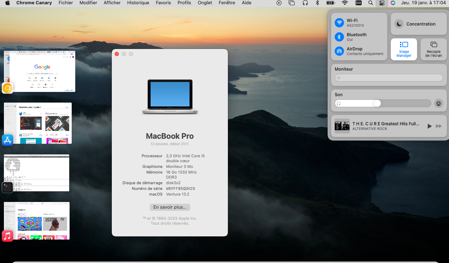Click the battery status icon in menu bar
The width and height of the screenshot is (449, 263).
coord(330,3)
